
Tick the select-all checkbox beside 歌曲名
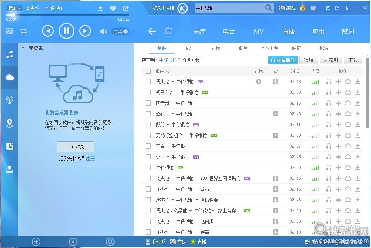[148, 71]
